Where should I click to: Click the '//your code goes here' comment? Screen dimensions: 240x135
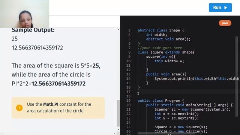[160, 48]
